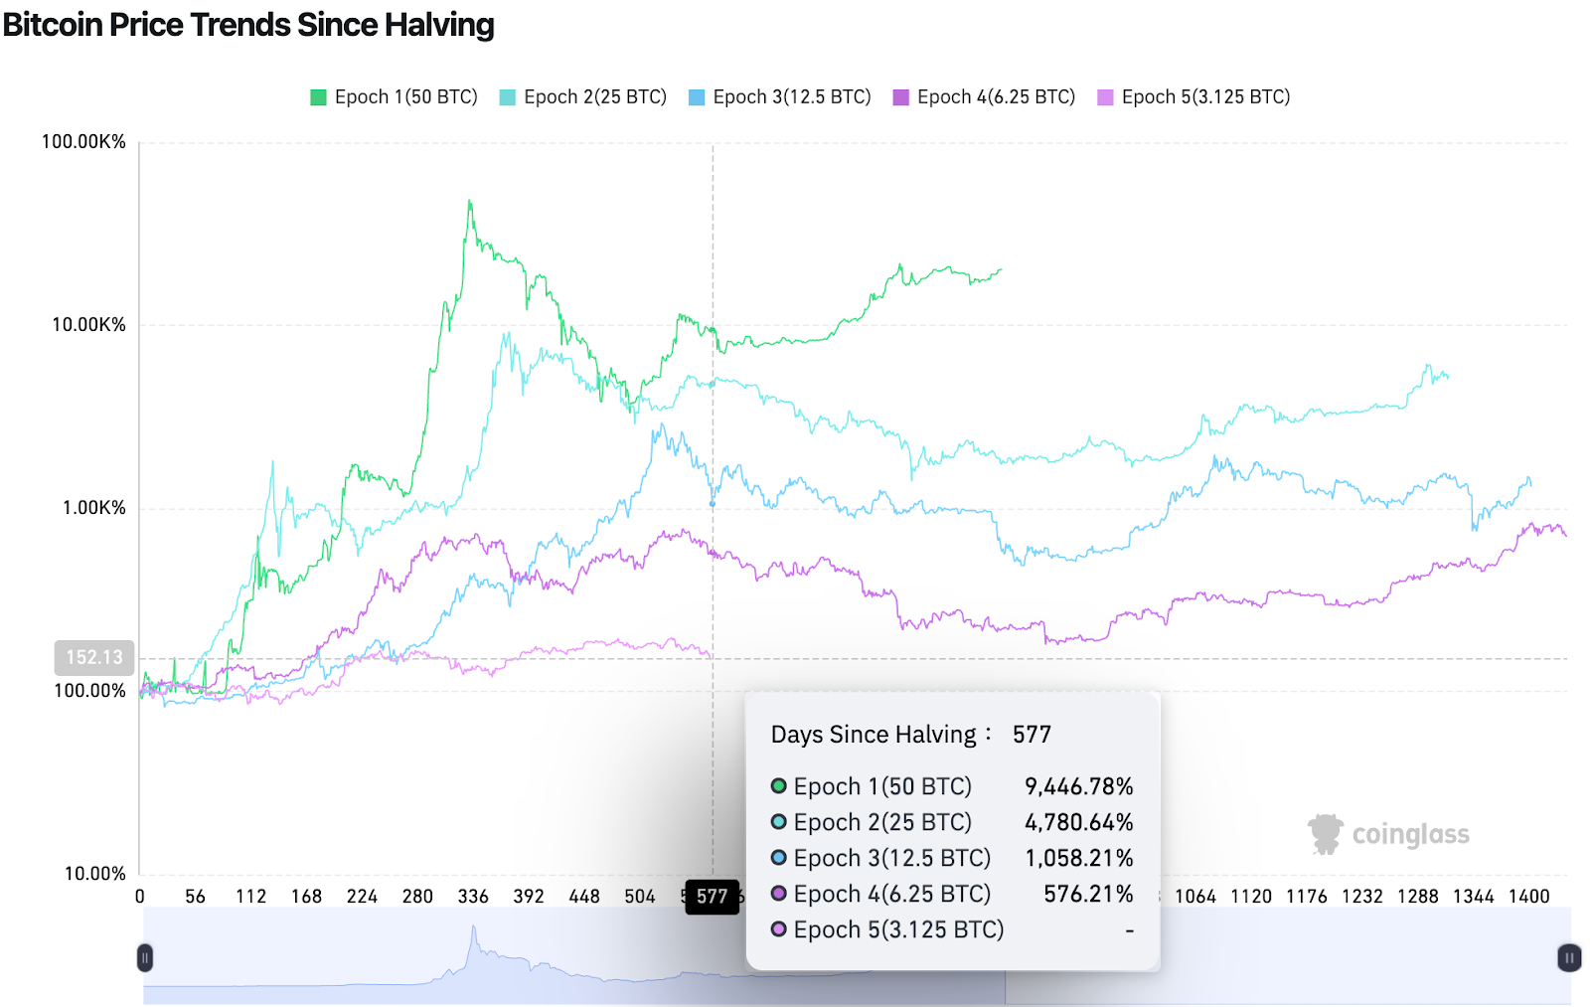Select the 10.00% y-axis label
This screenshot has width=1590, height=1007.
coord(95,873)
